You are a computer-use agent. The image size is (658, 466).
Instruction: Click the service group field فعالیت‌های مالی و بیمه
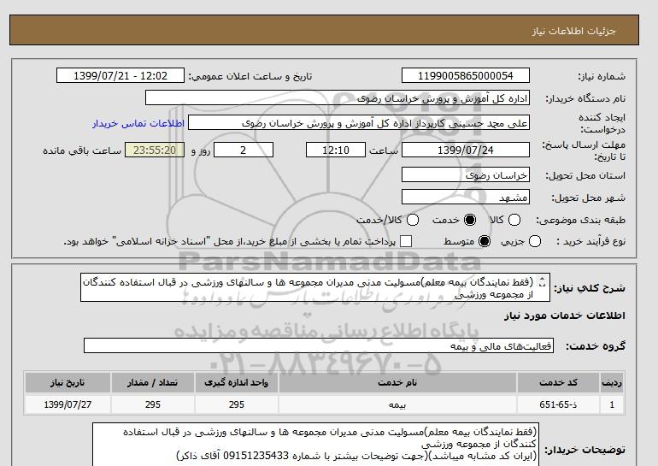pyautogui.click(x=319, y=346)
